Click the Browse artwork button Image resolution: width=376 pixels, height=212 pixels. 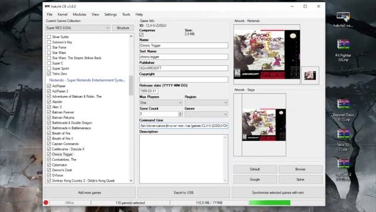click(300, 169)
